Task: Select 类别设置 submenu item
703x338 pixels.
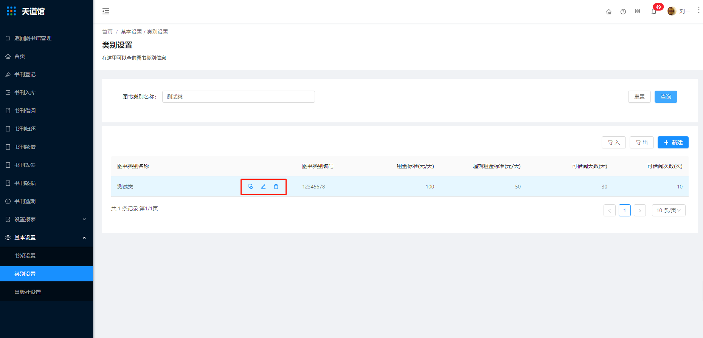Action: pyautogui.click(x=47, y=274)
